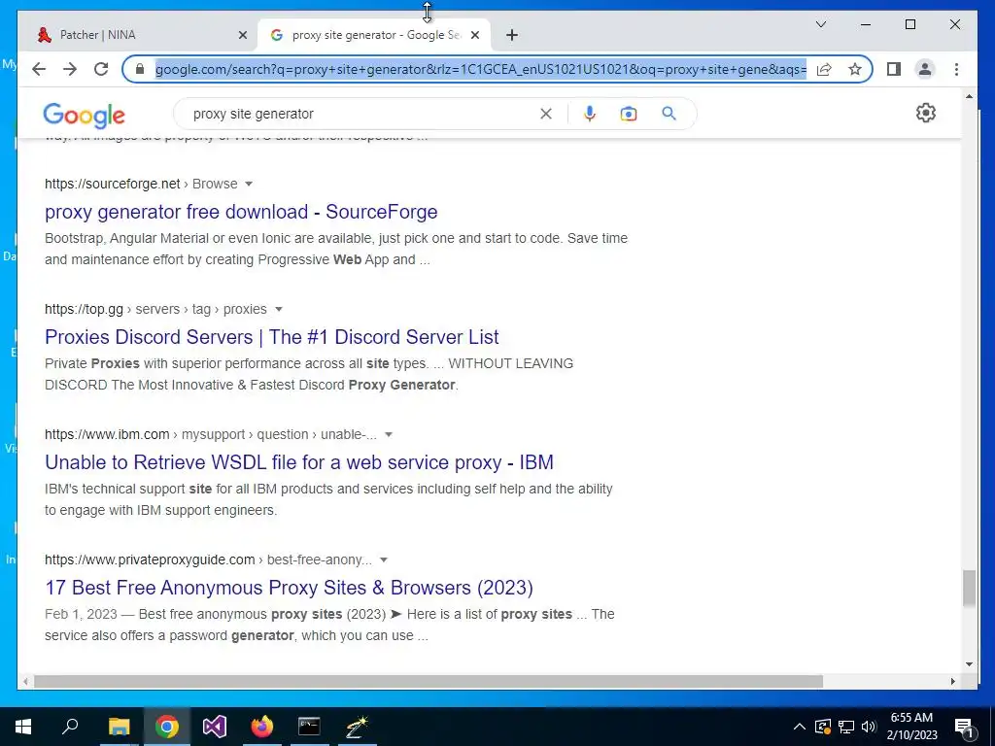This screenshot has height=746, width=995.
Task: Open proxy generator free download - SourceForge
Action: [241, 212]
